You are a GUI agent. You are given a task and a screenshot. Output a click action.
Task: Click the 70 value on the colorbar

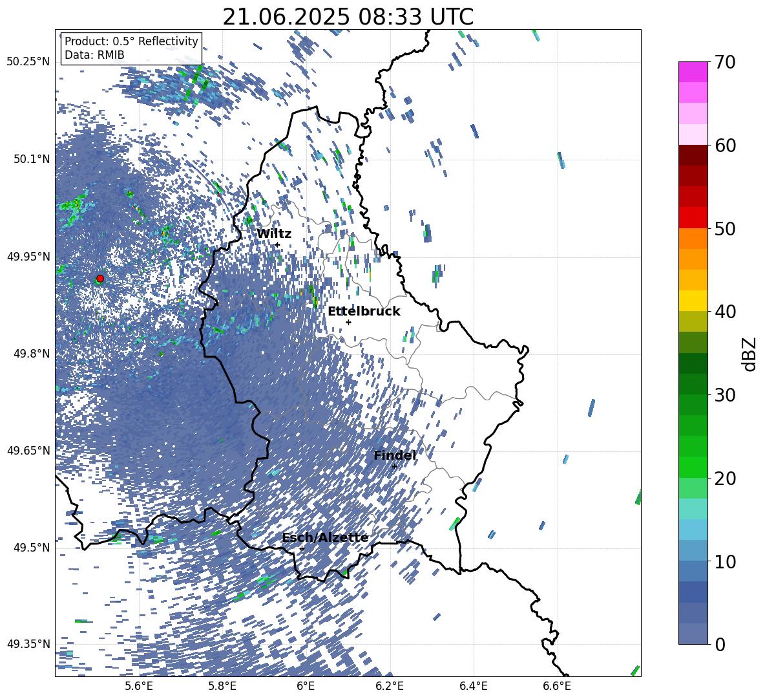click(x=725, y=62)
